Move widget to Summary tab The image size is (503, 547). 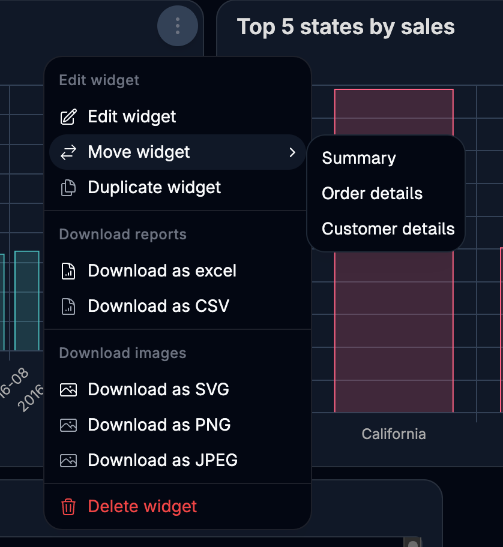tap(359, 158)
